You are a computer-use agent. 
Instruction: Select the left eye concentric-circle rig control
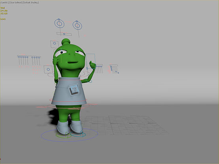click(x=59, y=24)
